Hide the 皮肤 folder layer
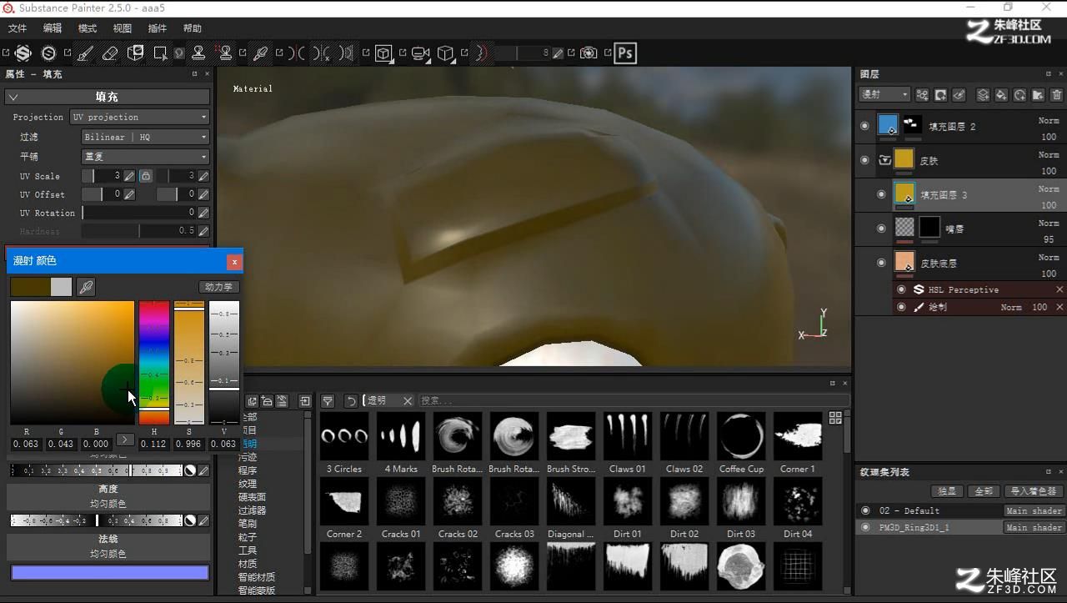1067x603 pixels. pyautogui.click(x=864, y=160)
